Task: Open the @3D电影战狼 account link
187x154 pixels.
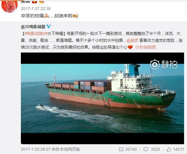Action: pyautogui.click(x=33, y=27)
